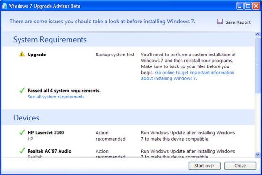The height and width of the screenshot is (175, 262).
Task: Click the scrollbar down arrow
Action: point(258,154)
